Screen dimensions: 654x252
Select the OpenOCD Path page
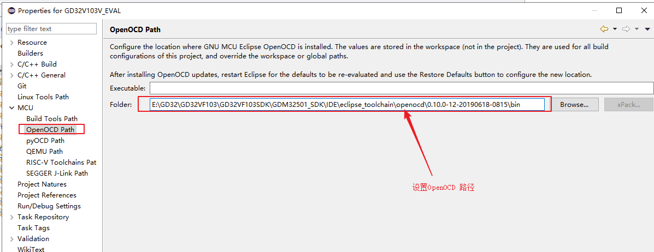tap(50, 130)
